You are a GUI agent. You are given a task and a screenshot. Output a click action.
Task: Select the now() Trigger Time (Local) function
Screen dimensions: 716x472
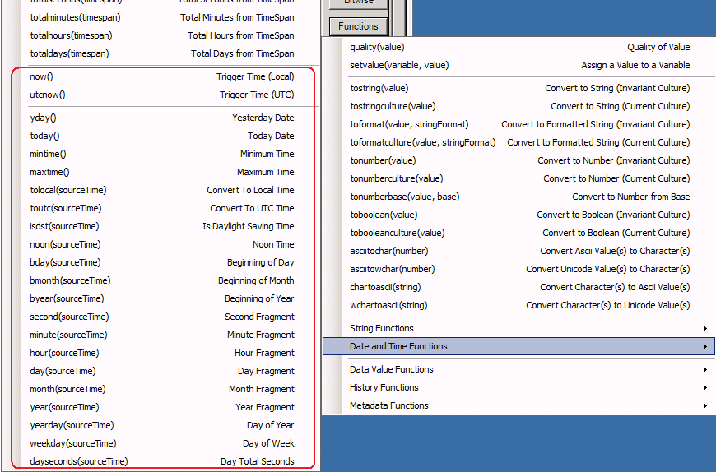[x=161, y=76]
